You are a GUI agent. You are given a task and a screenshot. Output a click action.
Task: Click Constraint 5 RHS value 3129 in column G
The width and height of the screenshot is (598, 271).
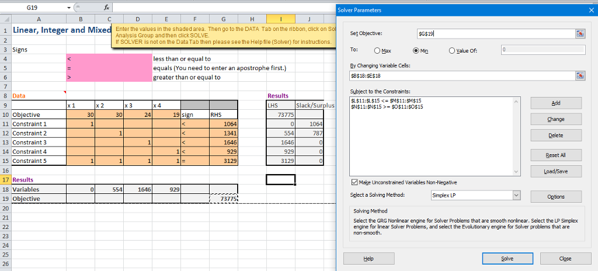point(224,161)
